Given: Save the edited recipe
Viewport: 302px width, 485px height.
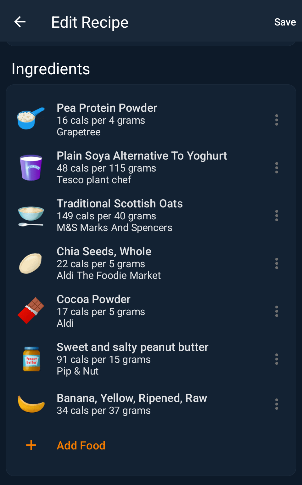Looking at the screenshot, I should point(285,22).
